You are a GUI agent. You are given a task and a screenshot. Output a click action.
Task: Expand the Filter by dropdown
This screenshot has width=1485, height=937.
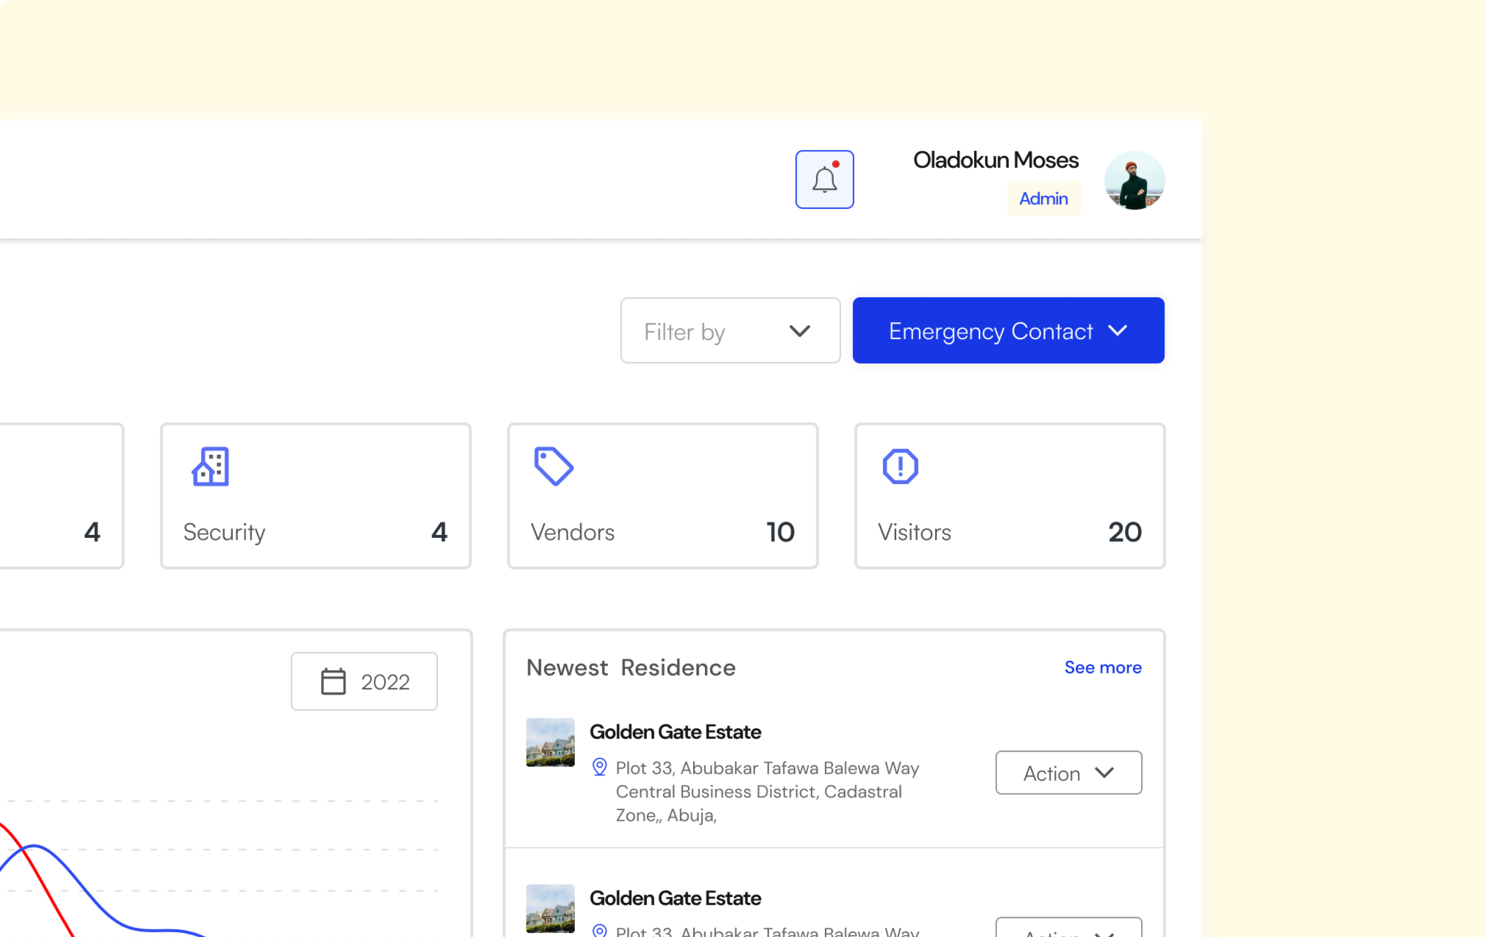pos(729,330)
